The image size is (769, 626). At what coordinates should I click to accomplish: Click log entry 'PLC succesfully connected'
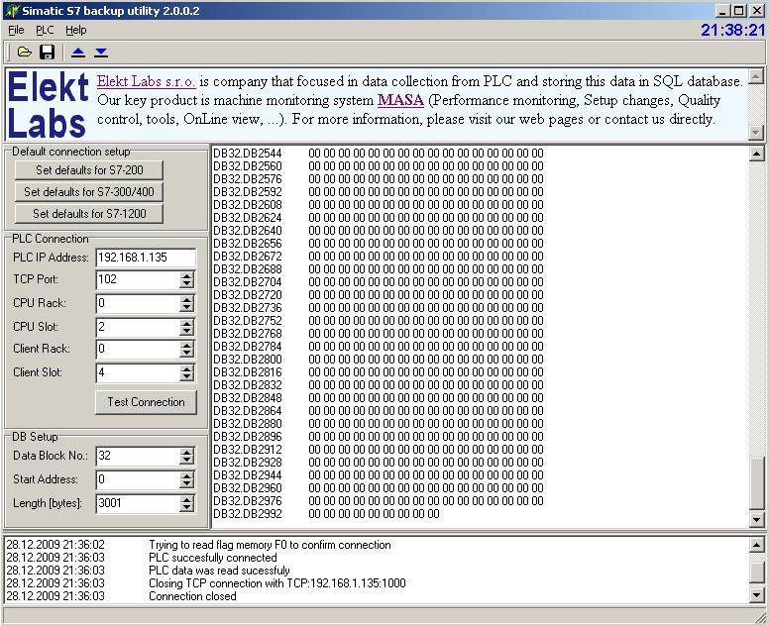coord(213,558)
